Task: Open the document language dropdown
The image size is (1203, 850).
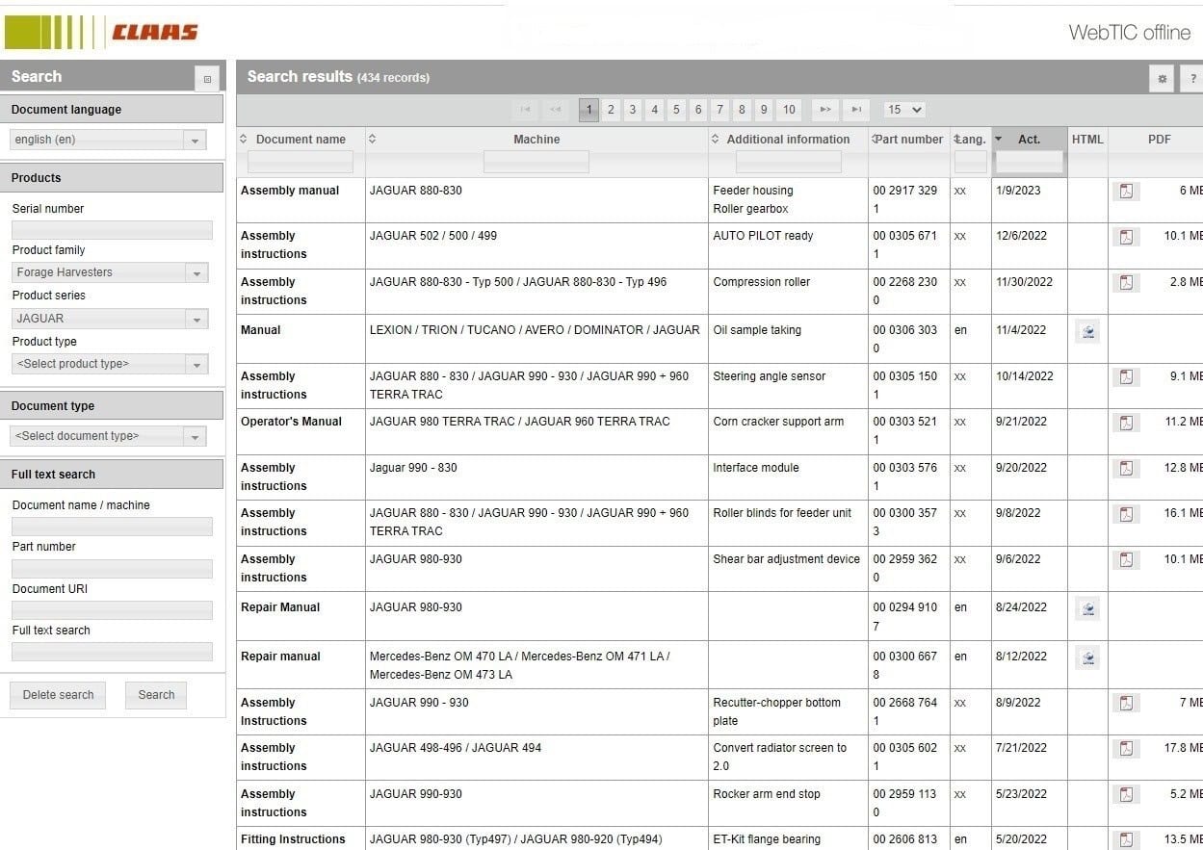Action: (x=199, y=140)
